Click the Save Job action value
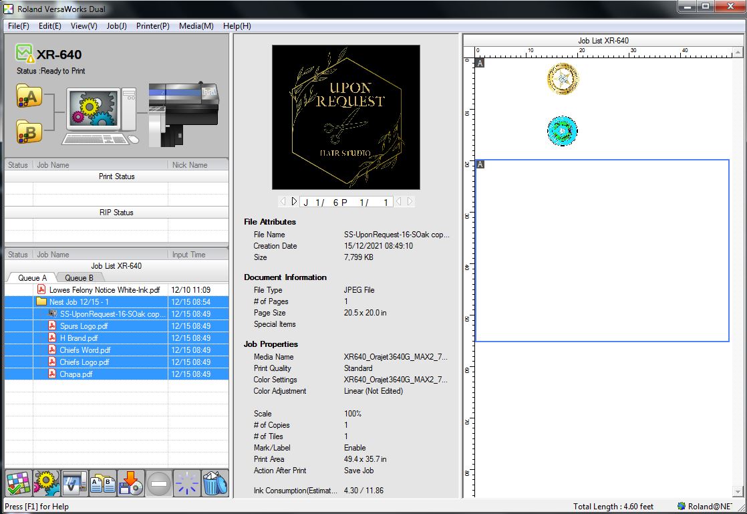 pos(359,470)
